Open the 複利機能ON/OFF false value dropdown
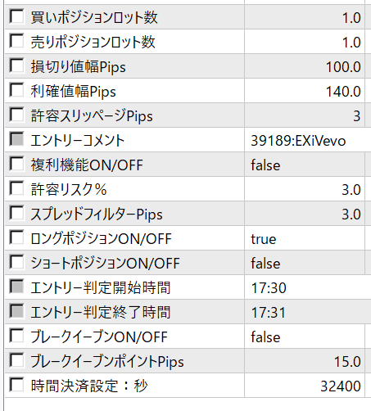371x411 pixels. [305, 165]
